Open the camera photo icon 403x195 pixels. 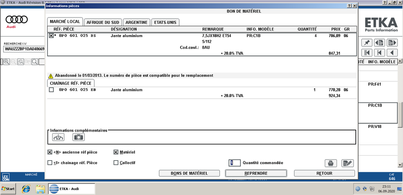click(78, 137)
